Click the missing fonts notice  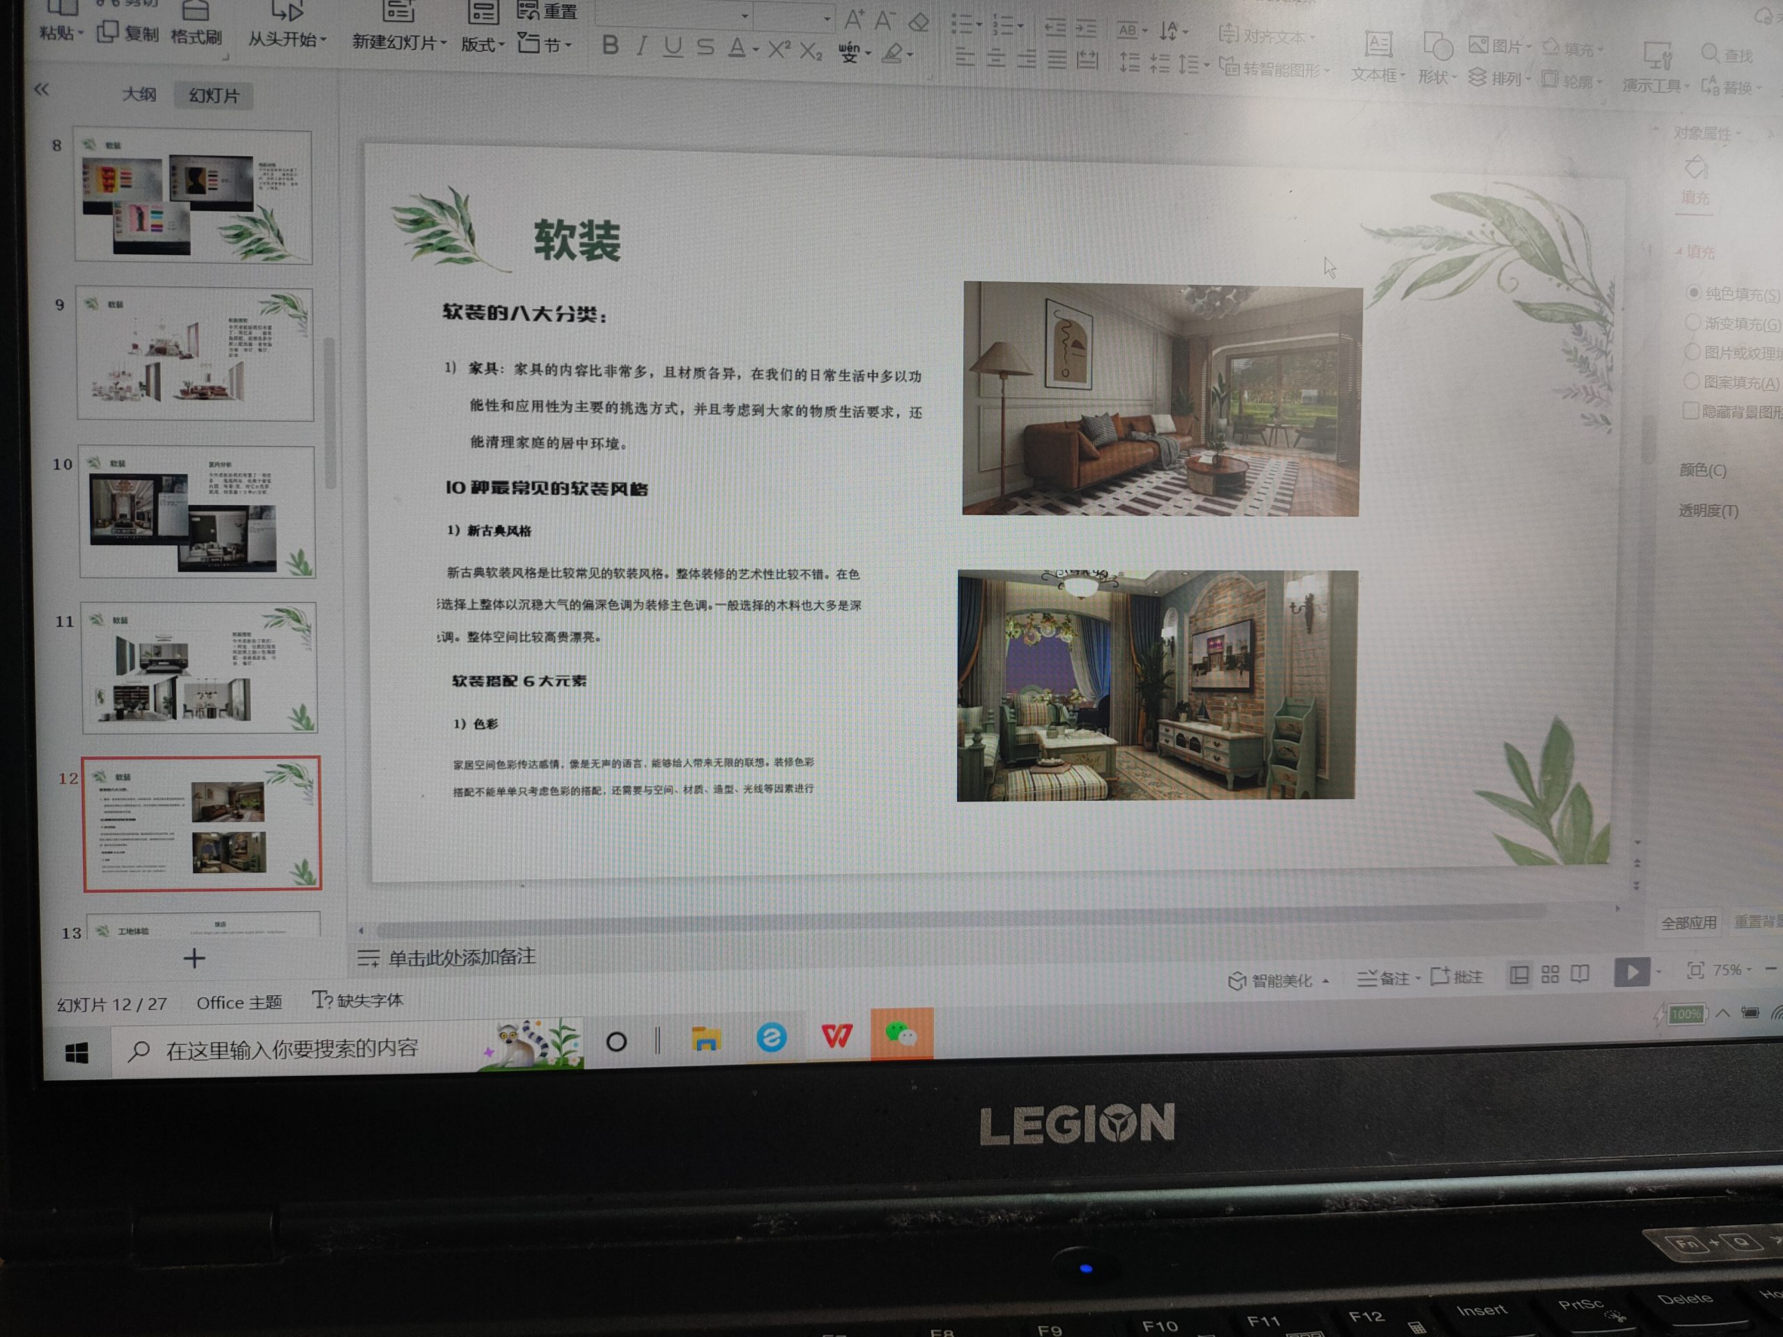tap(358, 1000)
